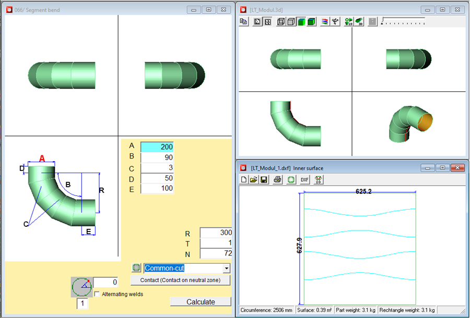470x318 pixels.
Task: Create new file in LT_Modul_1.dxf window
Action: point(244,179)
